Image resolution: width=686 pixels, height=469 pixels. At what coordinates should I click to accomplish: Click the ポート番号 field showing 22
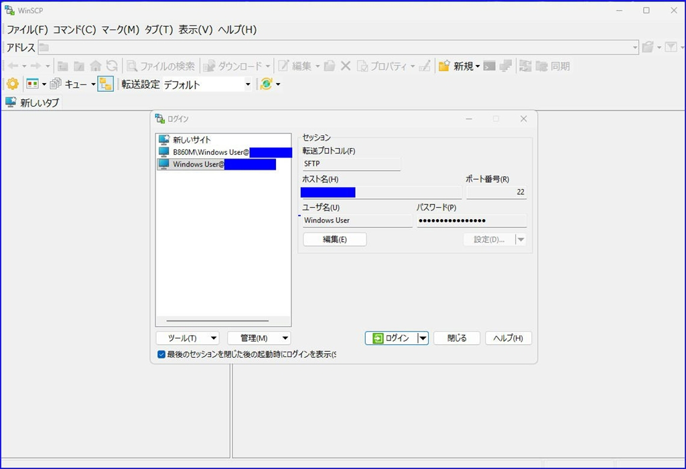496,192
